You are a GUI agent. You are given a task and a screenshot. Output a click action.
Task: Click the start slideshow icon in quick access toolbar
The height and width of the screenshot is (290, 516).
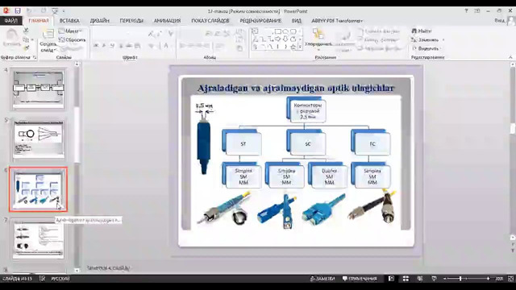55,10
